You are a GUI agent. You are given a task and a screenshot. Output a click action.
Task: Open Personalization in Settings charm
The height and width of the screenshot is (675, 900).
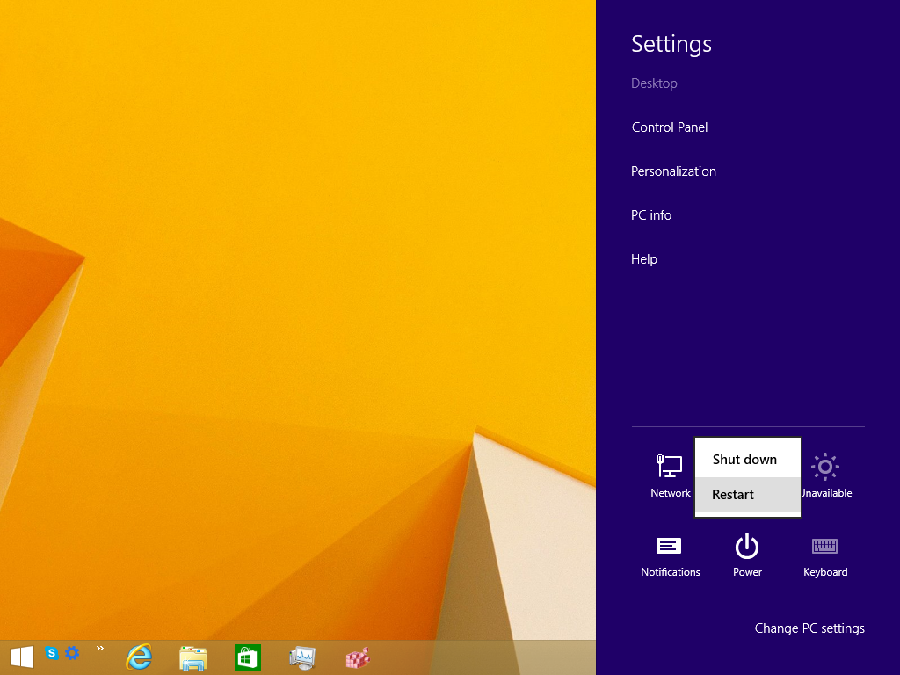pos(673,171)
